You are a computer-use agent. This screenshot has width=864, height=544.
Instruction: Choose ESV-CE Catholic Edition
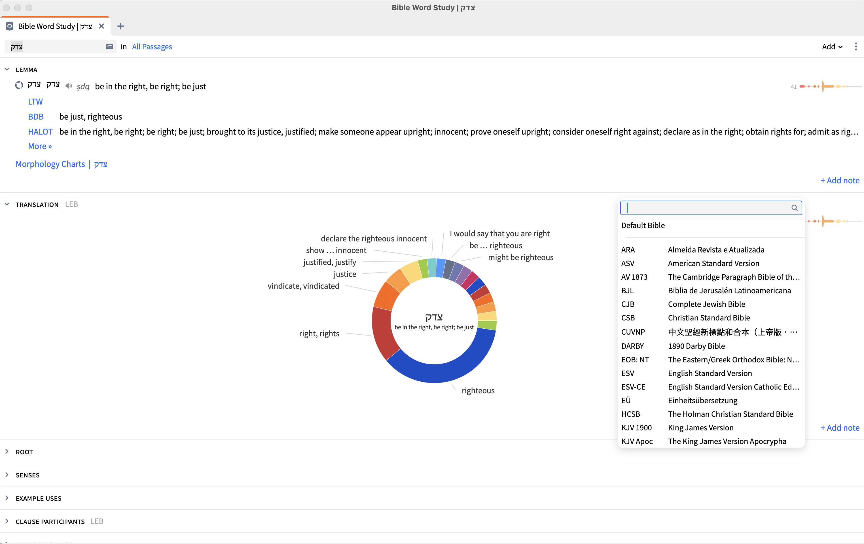711,387
